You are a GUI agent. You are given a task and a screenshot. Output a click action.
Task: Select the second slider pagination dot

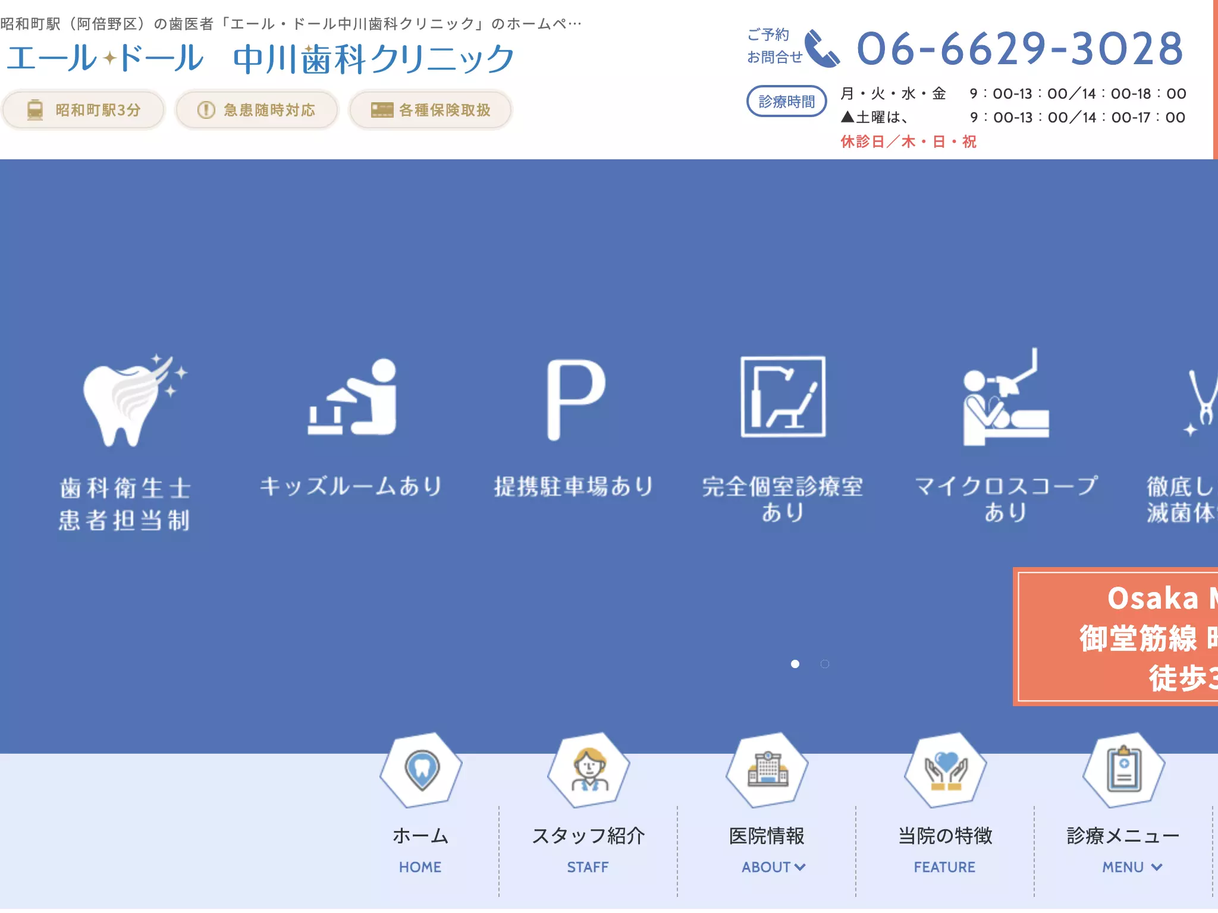tap(825, 664)
